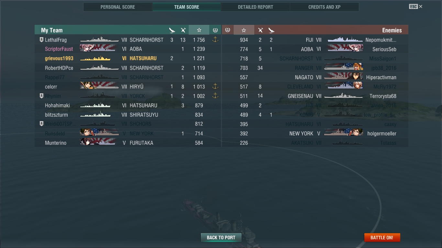Image resolution: width=442 pixels, height=248 pixels.
Task: Sort My Team by star XP column
Action: click(x=199, y=30)
